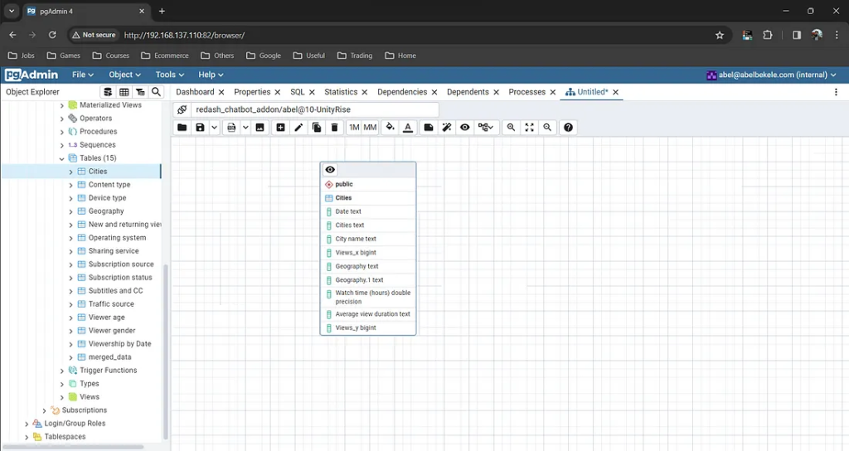Click the Download image icon

260,128
